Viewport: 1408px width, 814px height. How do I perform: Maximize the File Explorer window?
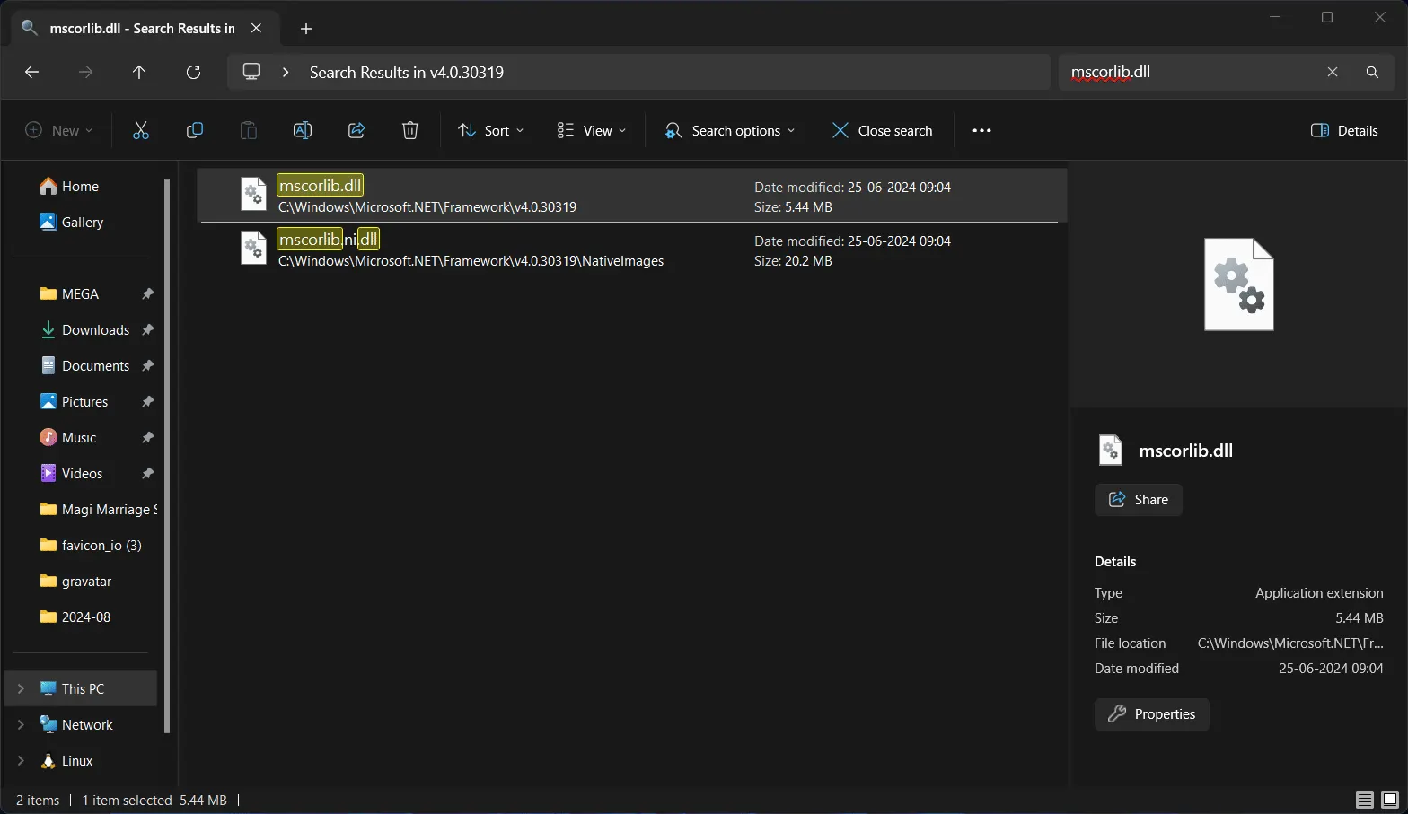(1327, 17)
